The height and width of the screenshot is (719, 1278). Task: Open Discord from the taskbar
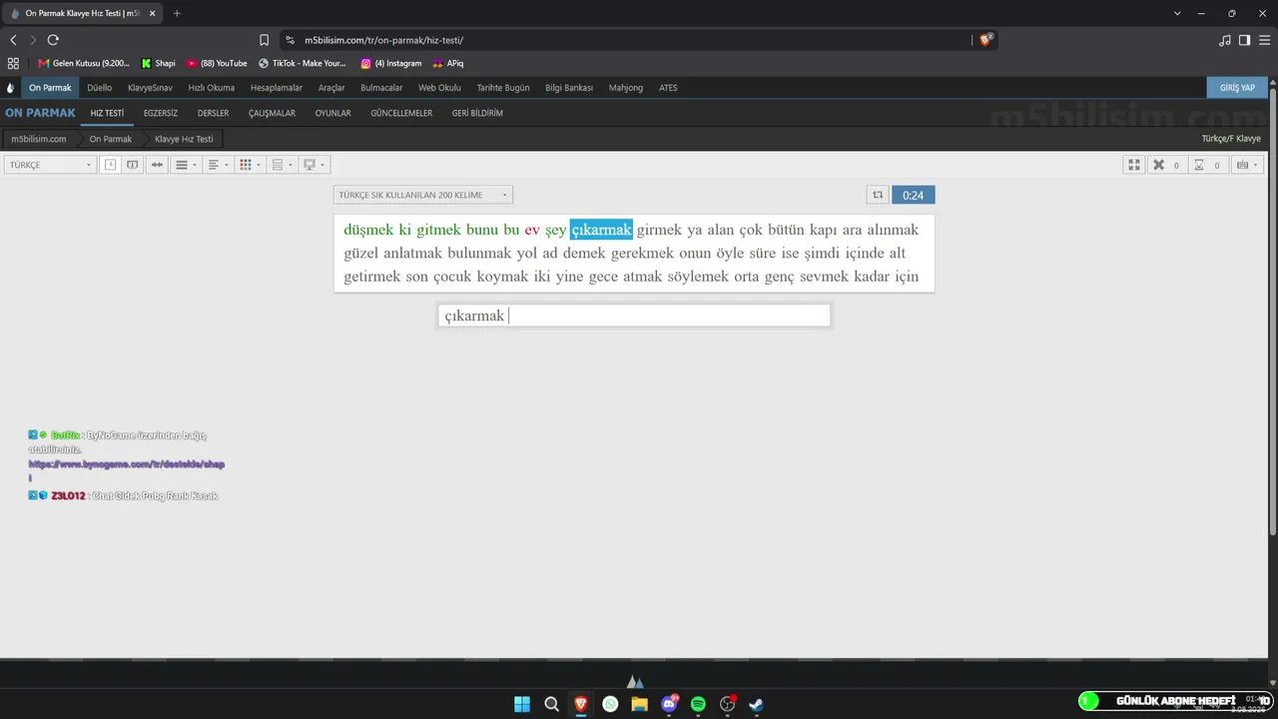click(x=669, y=704)
